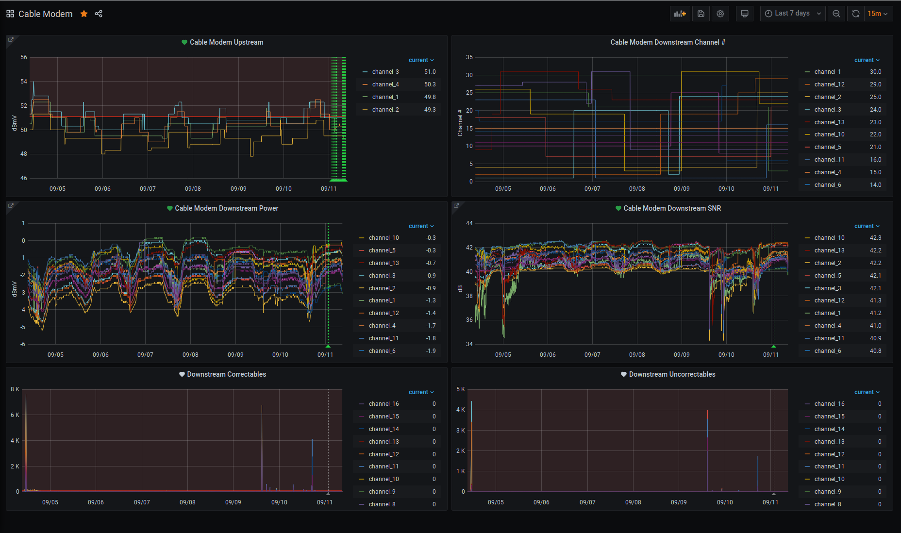Screen dimensions: 901x533
Task: Save the dashboard using the disk icon
Action: point(701,14)
